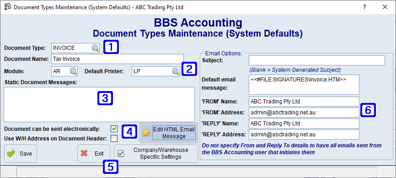
Task: Click the Module field containing AR
Action: pyautogui.click(x=64, y=71)
